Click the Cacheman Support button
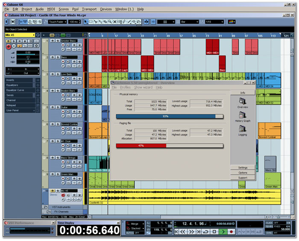Viewport: 299px width, 241px height. click(243, 178)
